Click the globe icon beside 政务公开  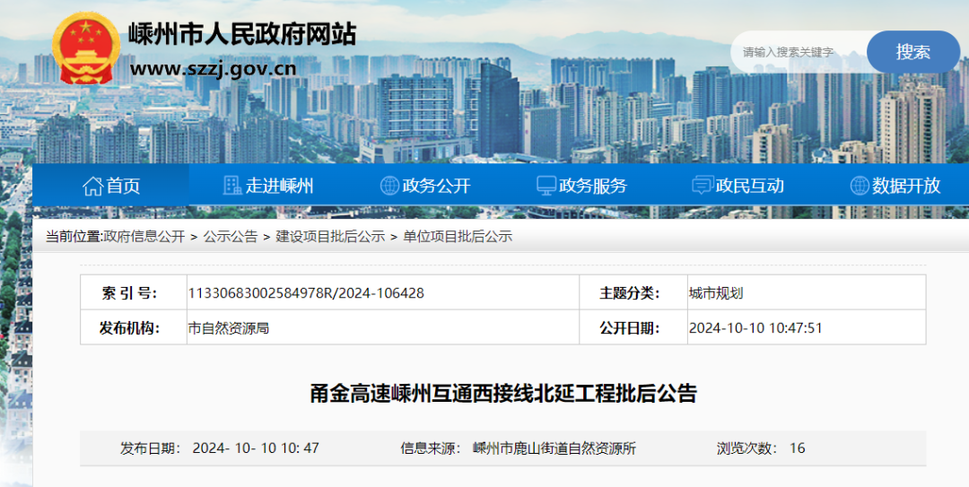[x=389, y=186]
